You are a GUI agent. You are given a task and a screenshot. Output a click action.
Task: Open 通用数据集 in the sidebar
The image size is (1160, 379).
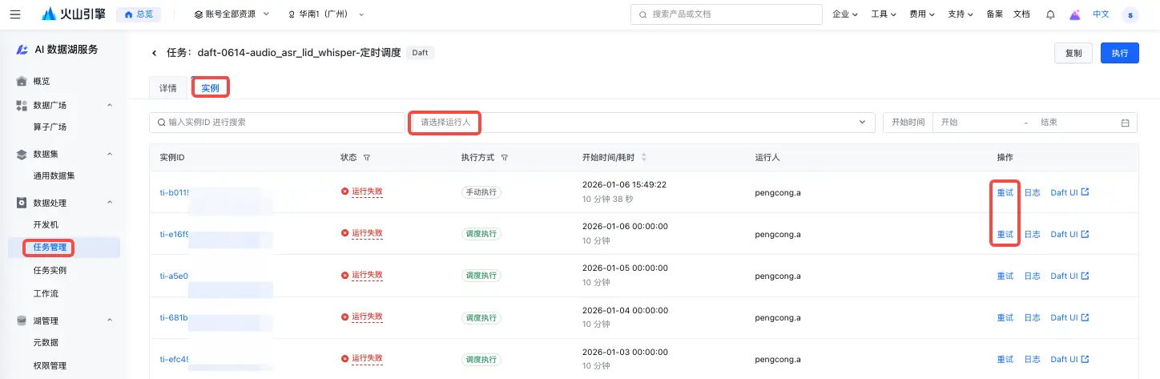click(x=54, y=175)
